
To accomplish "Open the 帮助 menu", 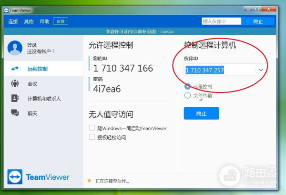I will click(x=44, y=21).
